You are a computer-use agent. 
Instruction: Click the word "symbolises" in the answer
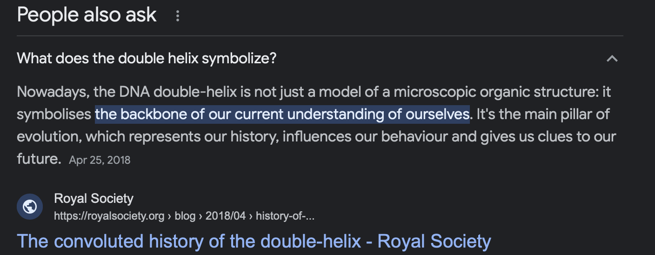(x=53, y=114)
